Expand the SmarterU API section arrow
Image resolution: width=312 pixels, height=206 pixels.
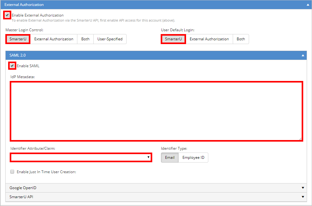coord(303,197)
